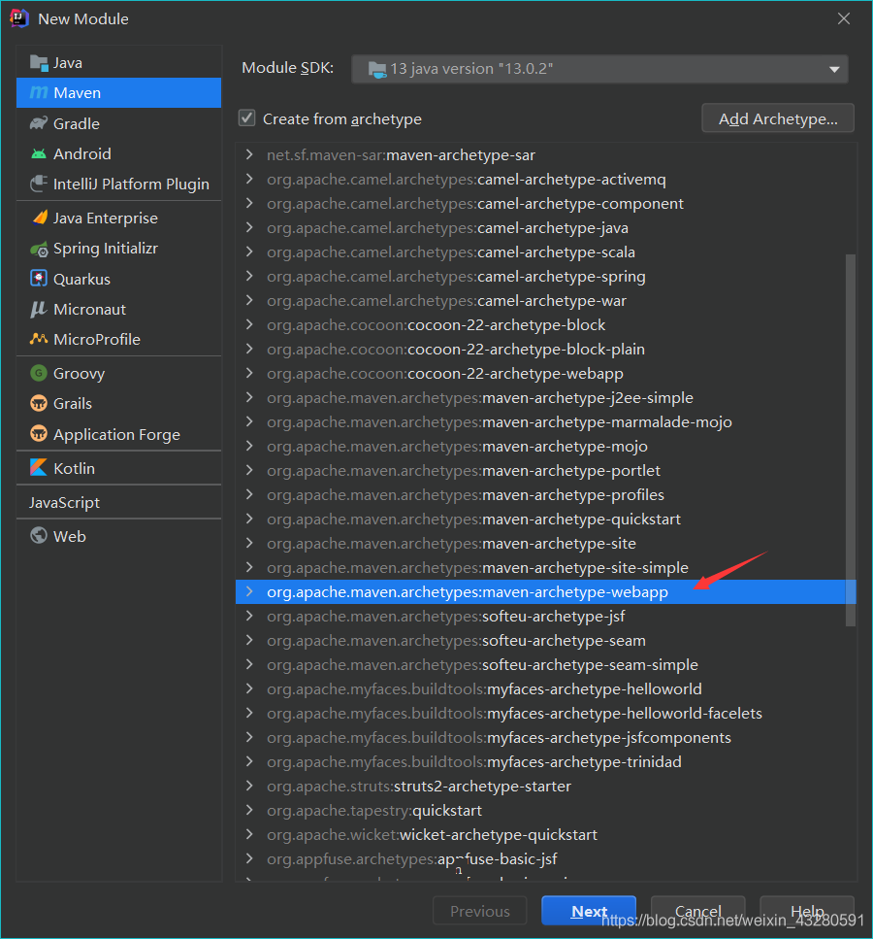
Task: Click the Help button
Action: pyautogui.click(x=807, y=911)
